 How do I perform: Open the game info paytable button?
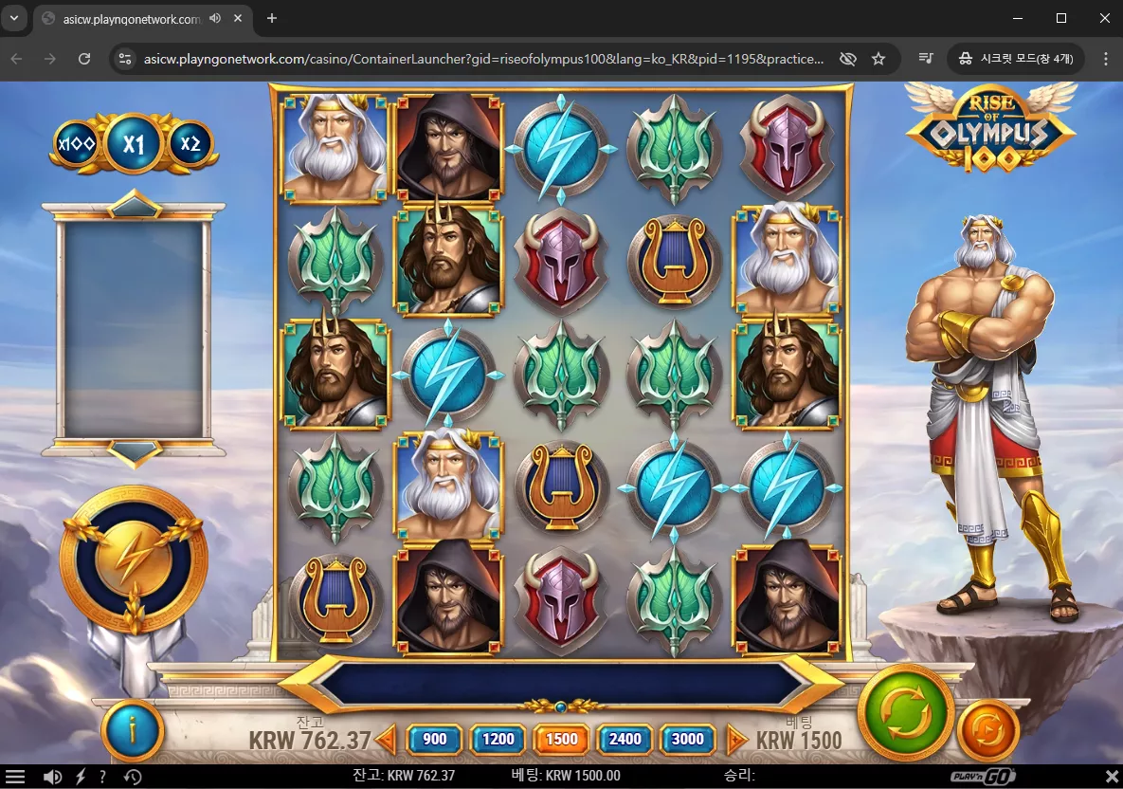tap(133, 730)
